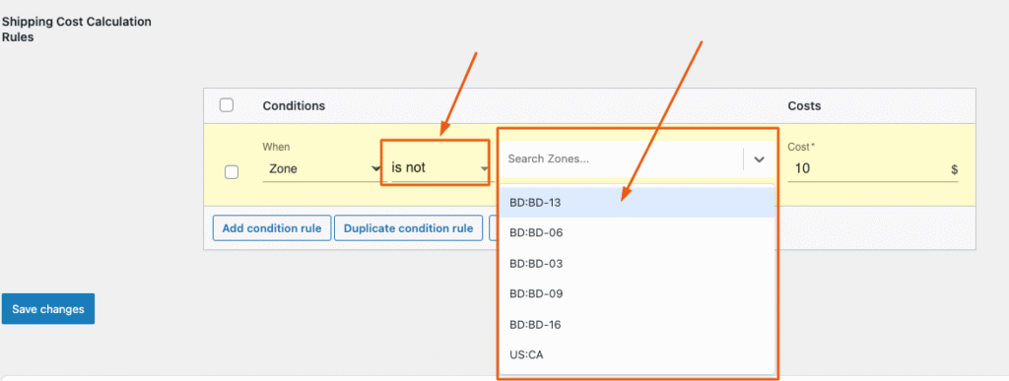Screen dimensions: 1009x381
Task: Click the Add condition rule button
Action: coord(272,228)
